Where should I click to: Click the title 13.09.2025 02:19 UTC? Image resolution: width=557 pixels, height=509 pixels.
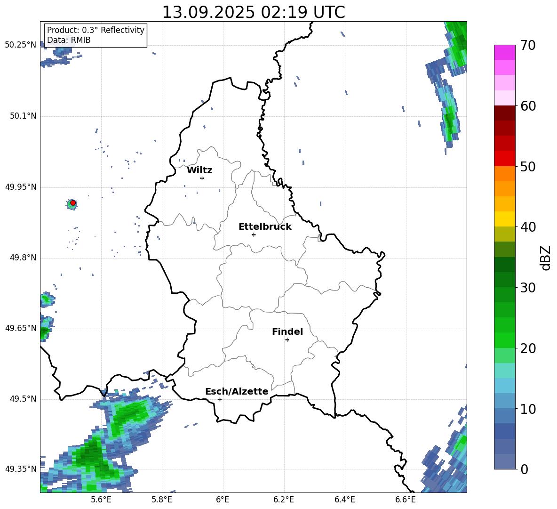[253, 12]
